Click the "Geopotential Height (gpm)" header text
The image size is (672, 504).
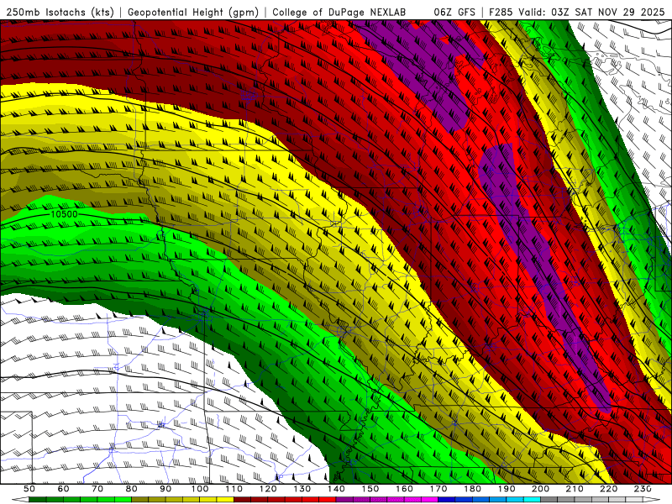point(193,12)
